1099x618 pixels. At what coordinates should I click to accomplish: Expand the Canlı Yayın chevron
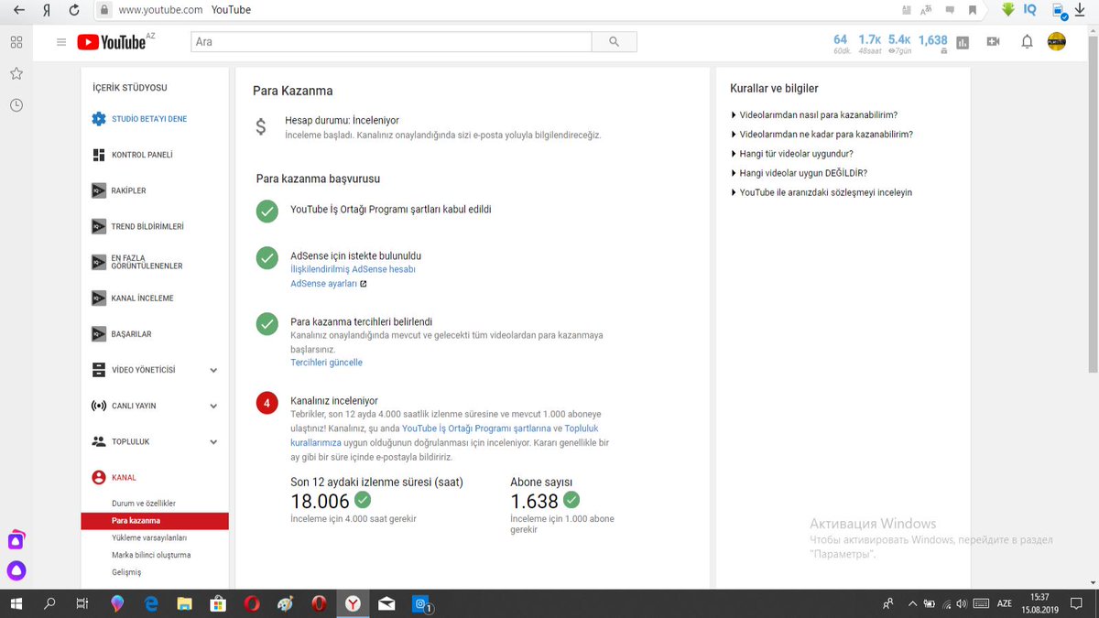tap(213, 406)
